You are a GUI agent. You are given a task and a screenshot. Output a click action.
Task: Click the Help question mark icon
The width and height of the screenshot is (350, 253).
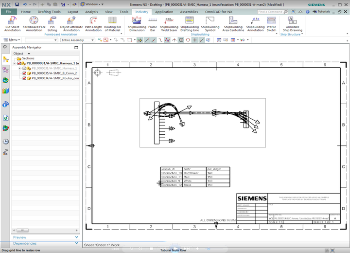[x=308, y=12]
